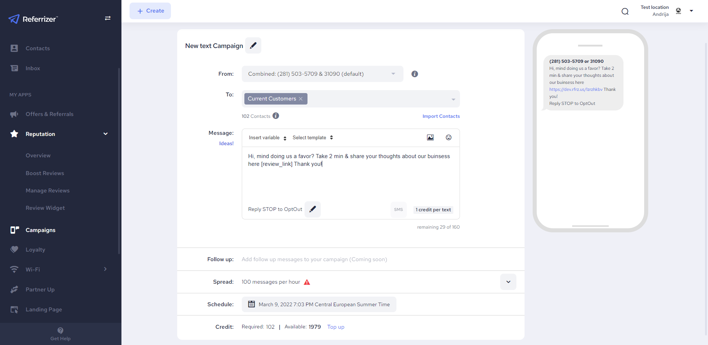Expand the Spread settings chevron

[x=508, y=282]
